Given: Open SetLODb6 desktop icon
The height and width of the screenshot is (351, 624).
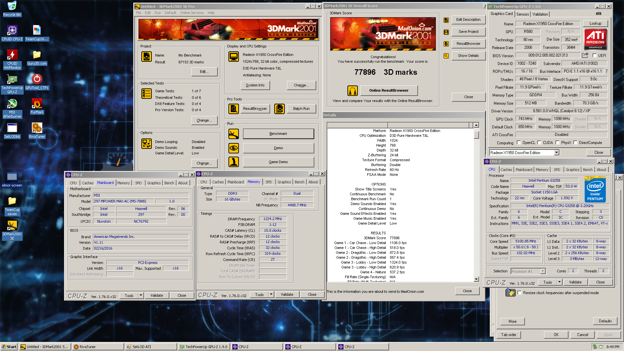Looking at the screenshot, I should (12, 131).
